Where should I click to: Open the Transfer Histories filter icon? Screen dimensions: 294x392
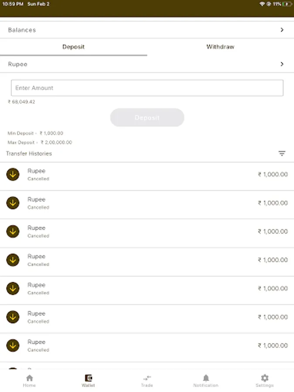pos(282,153)
